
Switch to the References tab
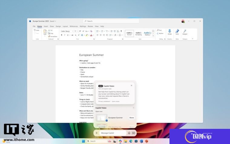coord(74,26)
